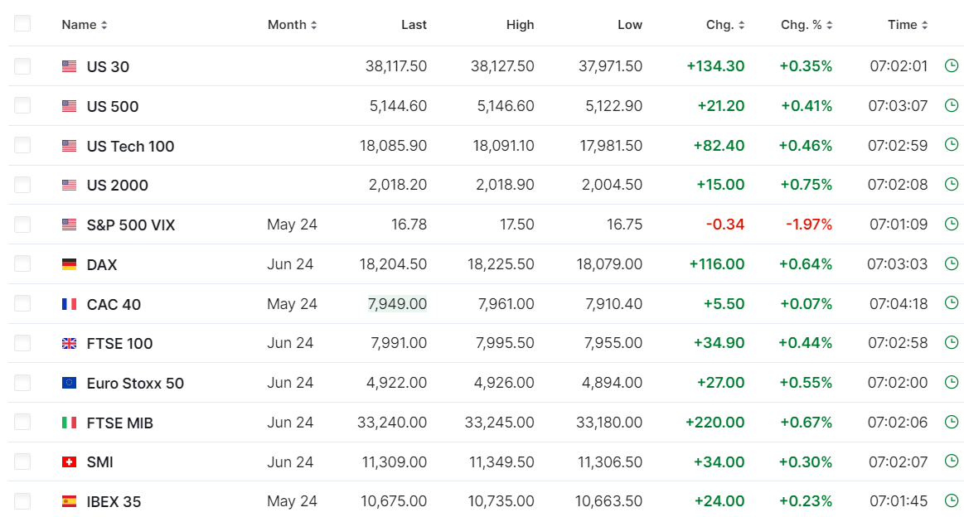
Task: Select the US Tech 100 row checkbox
Action: 22,145
